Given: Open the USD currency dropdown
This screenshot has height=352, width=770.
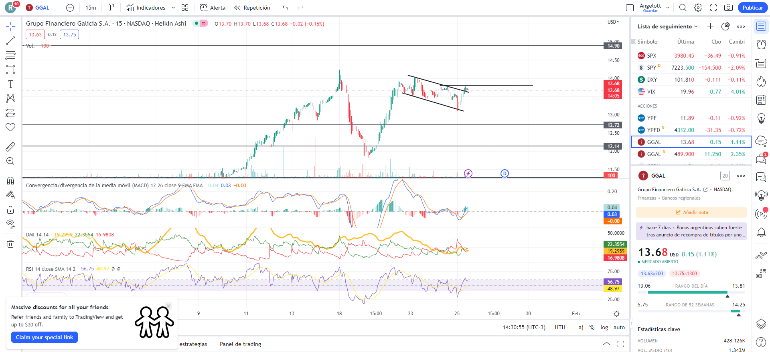Looking at the screenshot, I should [613, 22].
